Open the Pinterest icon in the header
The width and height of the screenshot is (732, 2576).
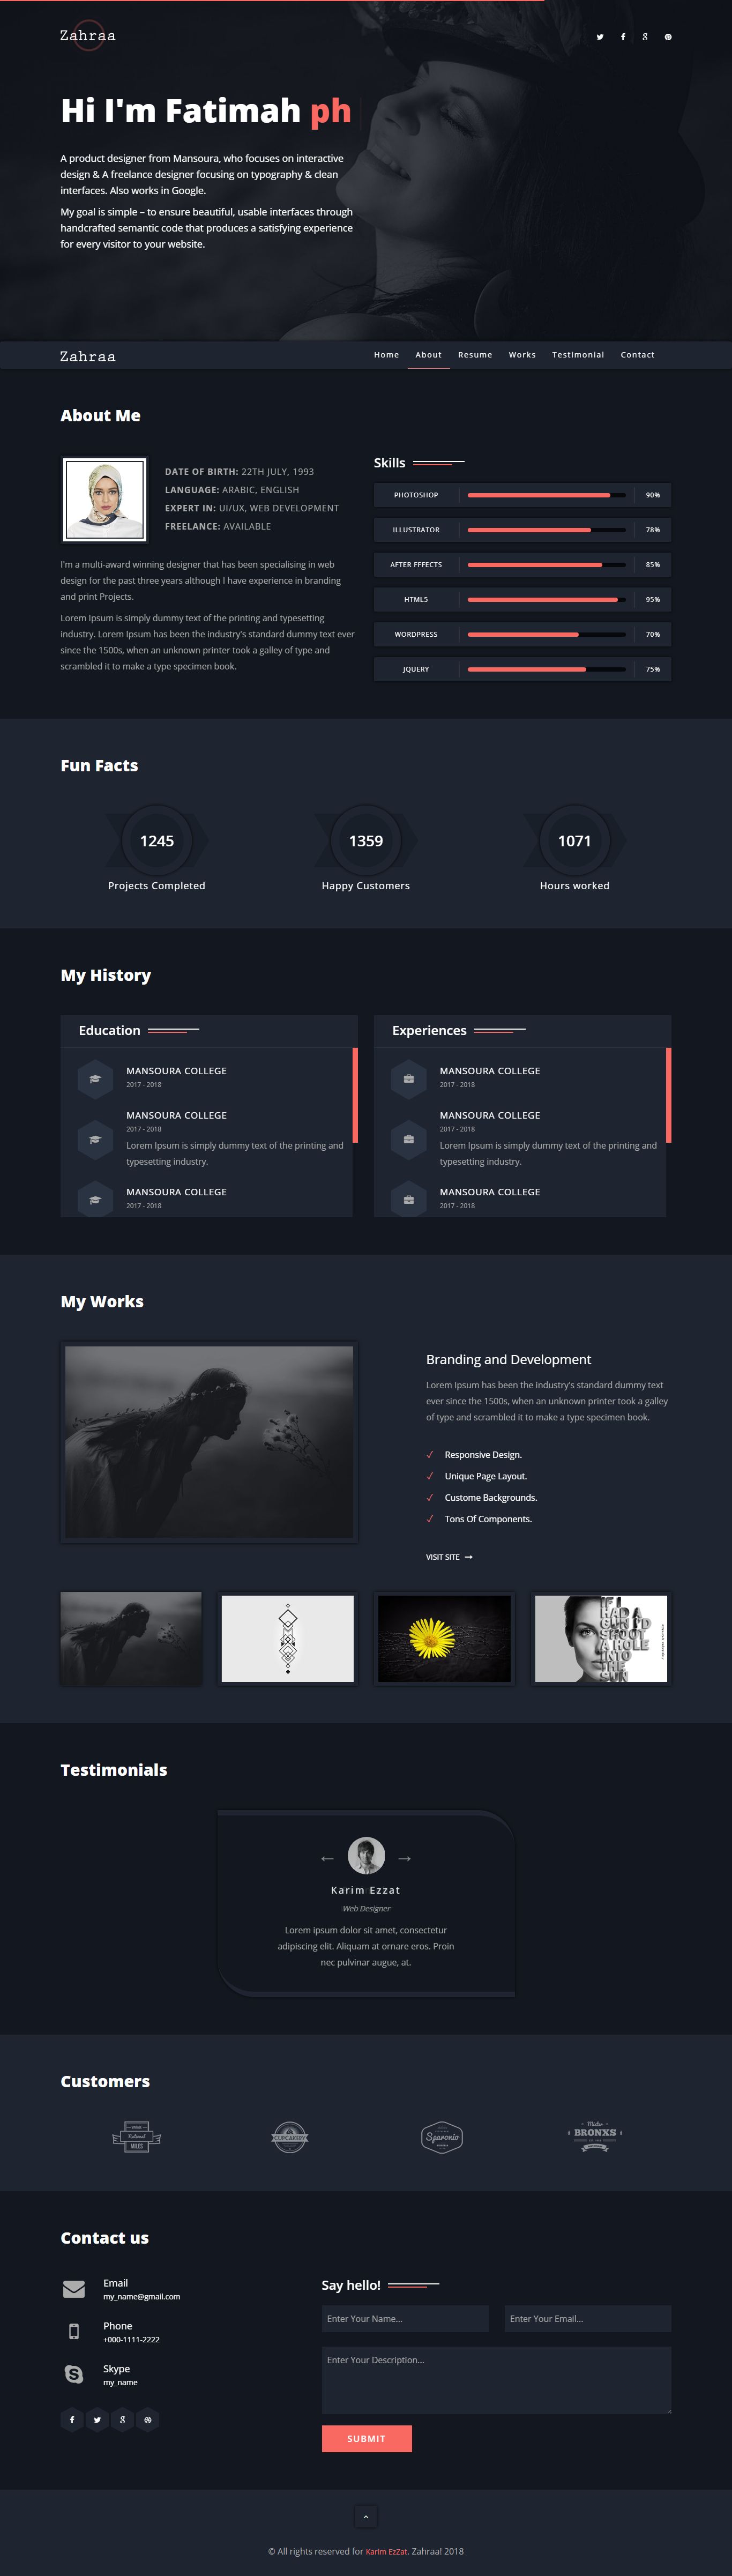pyautogui.click(x=668, y=37)
